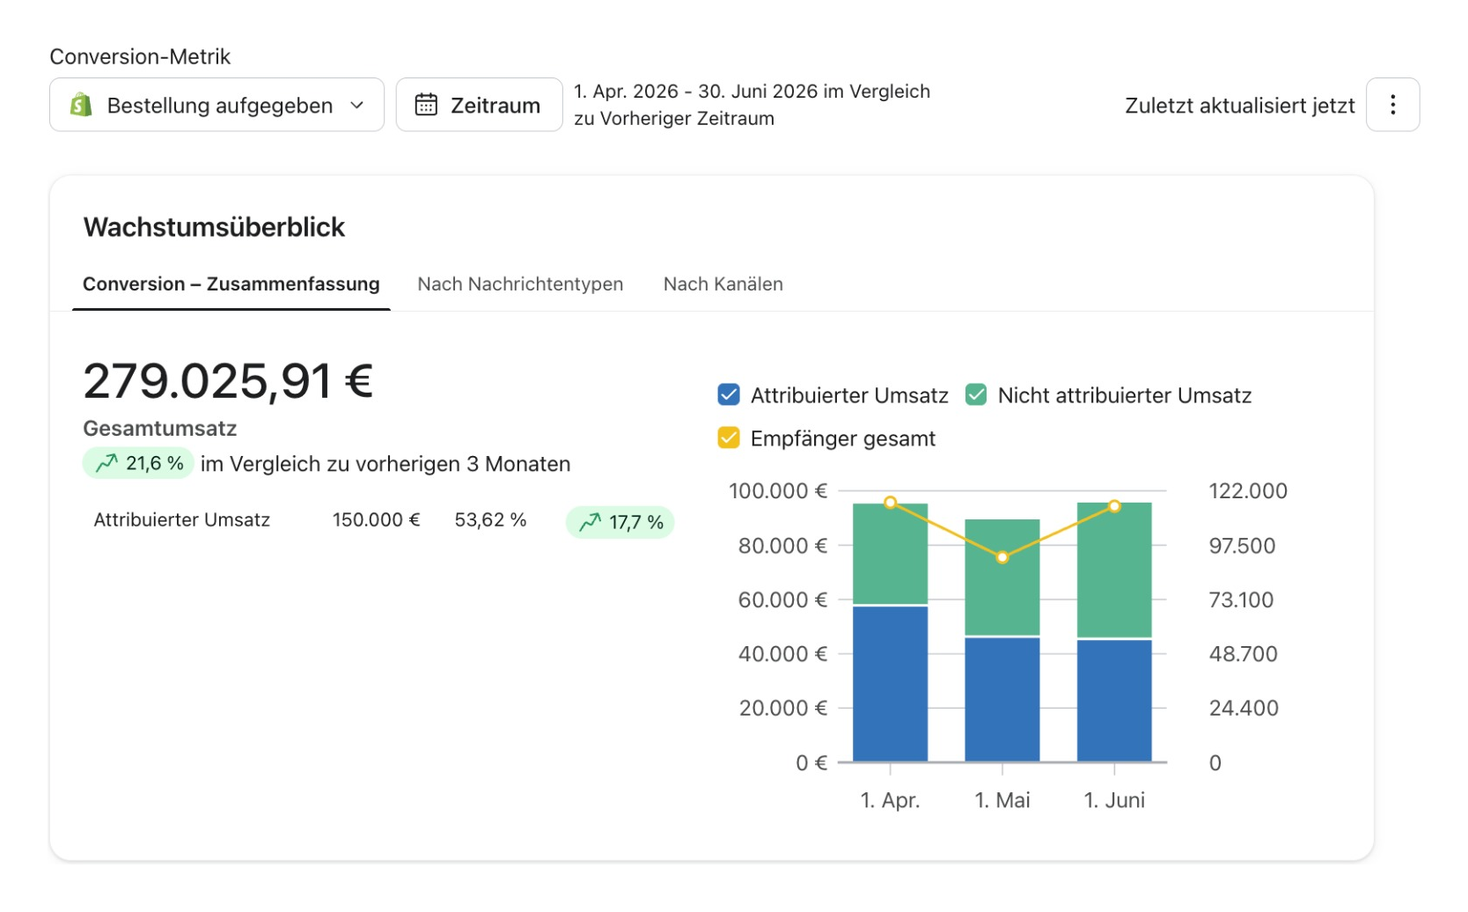Viewport: 1468px width, 912px height.
Task: Click the 122.000 right axis label
Action: pos(1248,491)
